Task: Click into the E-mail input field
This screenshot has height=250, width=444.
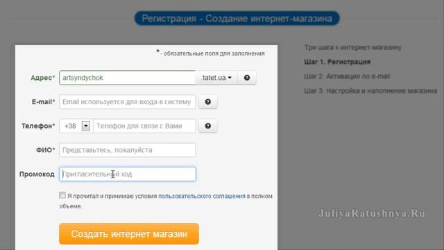Action: coord(128,102)
